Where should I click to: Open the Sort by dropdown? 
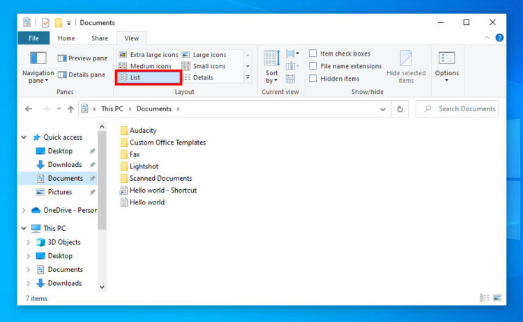(x=271, y=66)
